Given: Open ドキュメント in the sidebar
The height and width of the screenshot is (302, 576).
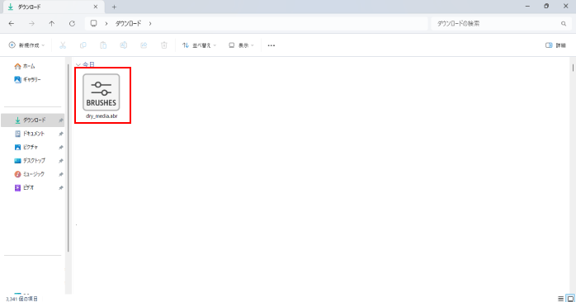Looking at the screenshot, I should click(x=30, y=134).
